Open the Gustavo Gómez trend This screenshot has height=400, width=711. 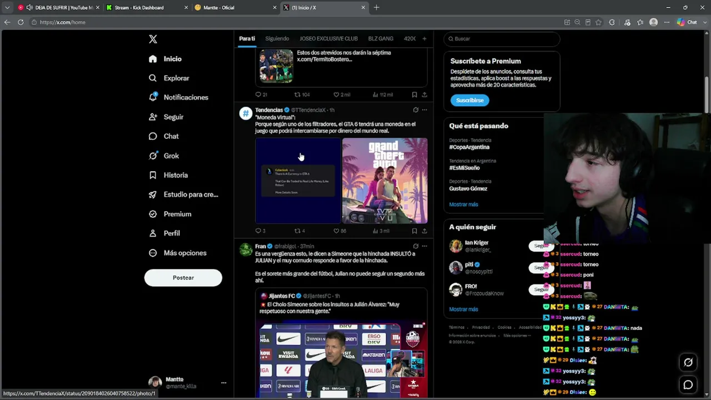pos(468,189)
